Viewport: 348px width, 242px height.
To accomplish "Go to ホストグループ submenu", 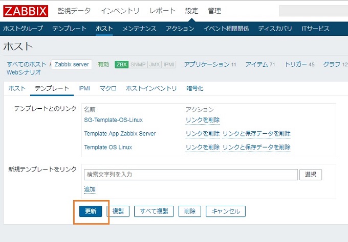I will [x=23, y=29].
